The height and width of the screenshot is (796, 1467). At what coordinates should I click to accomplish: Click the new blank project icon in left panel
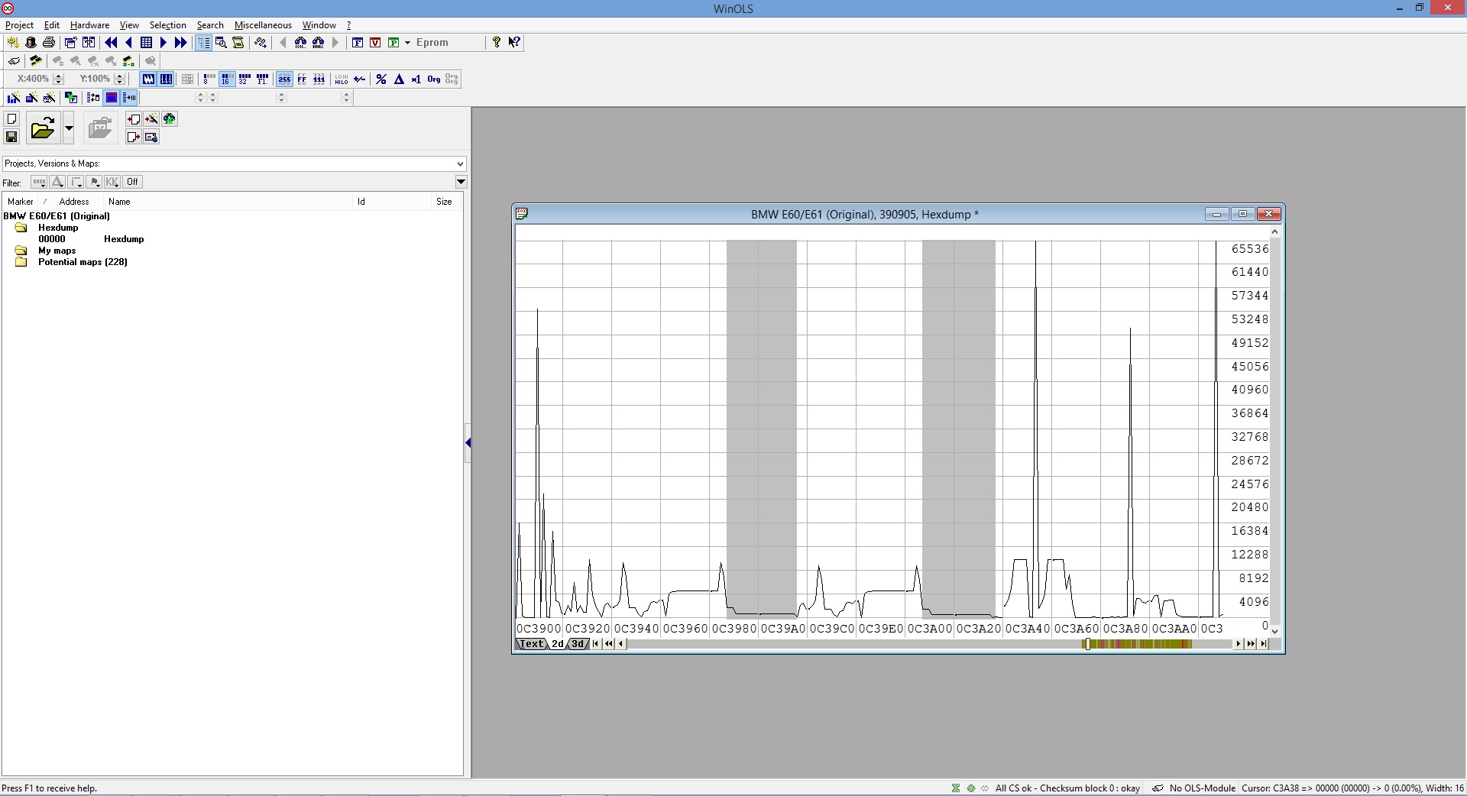click(x=11, y=119)
